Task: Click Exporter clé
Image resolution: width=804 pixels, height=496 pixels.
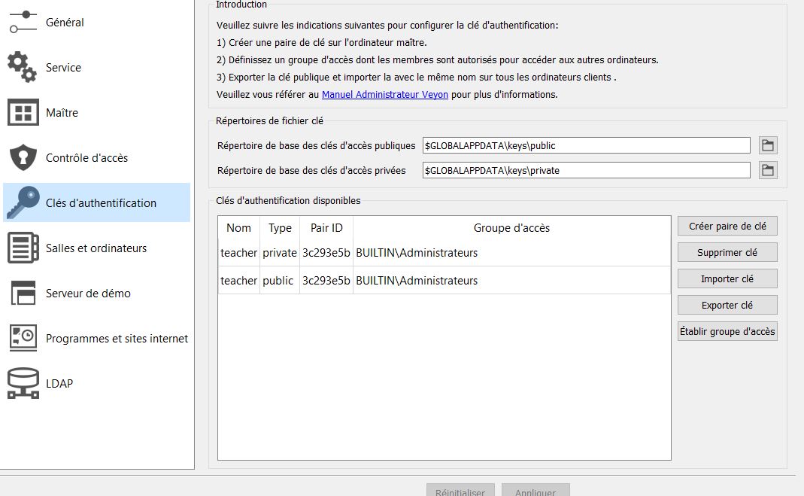Action: (727, 304)
